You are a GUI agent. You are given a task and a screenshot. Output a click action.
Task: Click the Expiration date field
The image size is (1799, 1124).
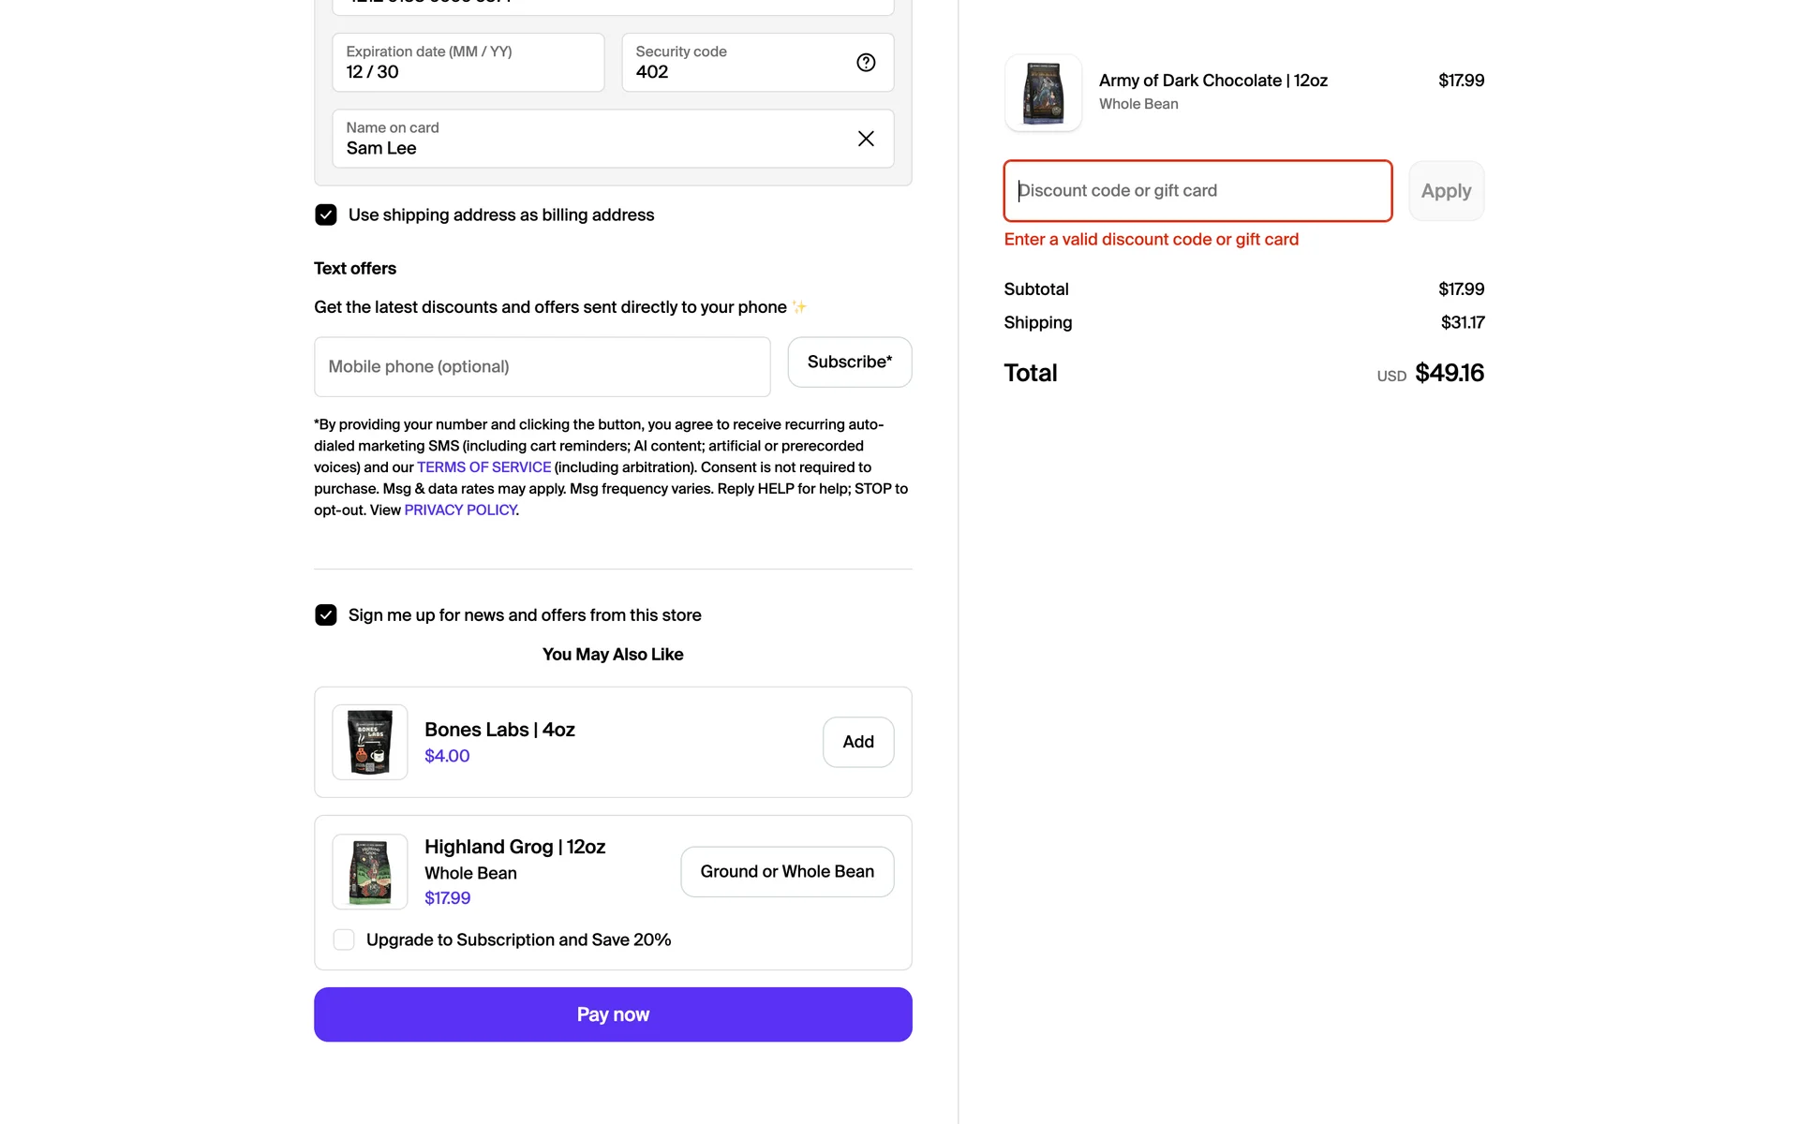pyautogui.click(x=468, y=63)
